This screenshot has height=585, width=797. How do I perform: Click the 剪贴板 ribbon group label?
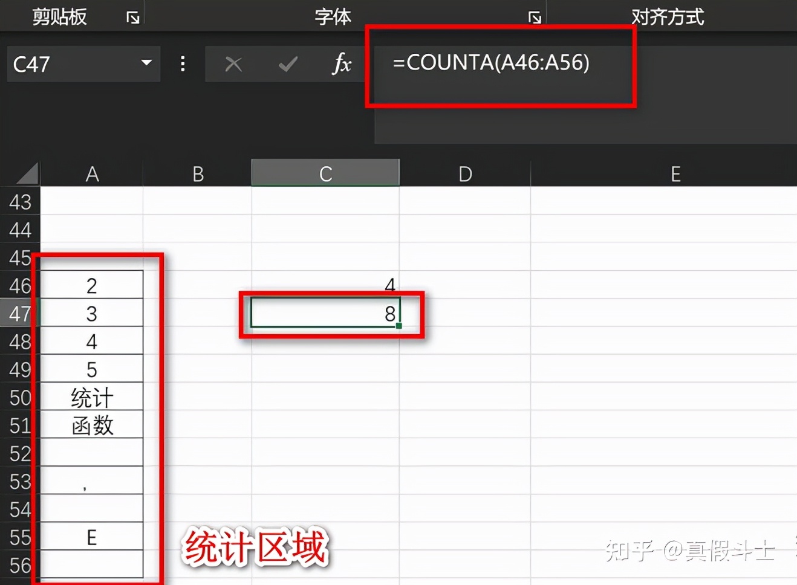click(x=59, y=17)
